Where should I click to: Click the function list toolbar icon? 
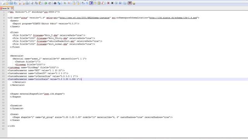[103, 3]
